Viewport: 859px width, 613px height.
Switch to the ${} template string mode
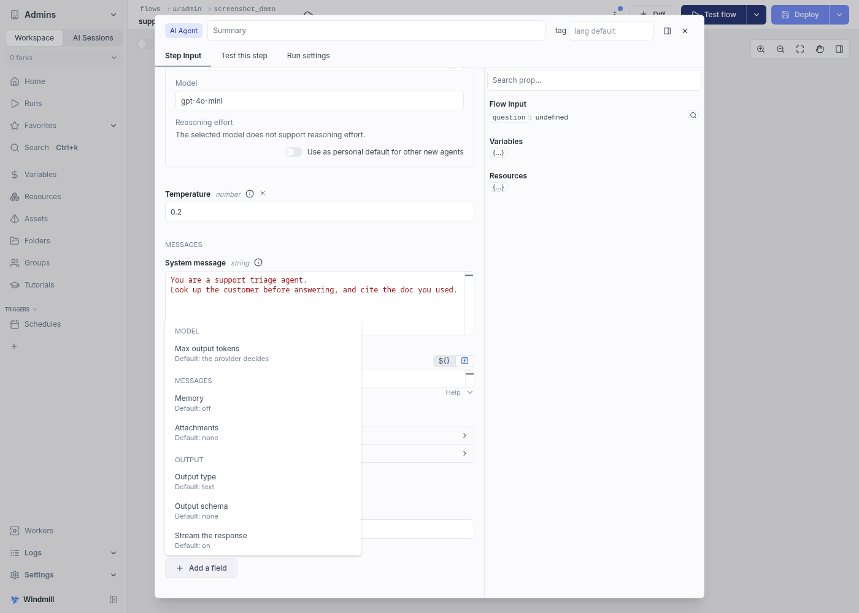pos(444,360)
